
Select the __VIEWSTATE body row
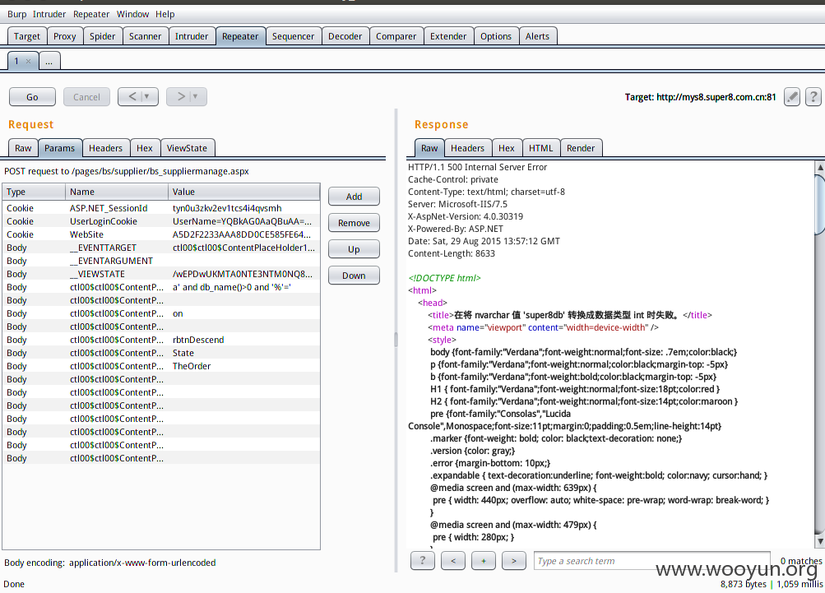coord(161,274)
